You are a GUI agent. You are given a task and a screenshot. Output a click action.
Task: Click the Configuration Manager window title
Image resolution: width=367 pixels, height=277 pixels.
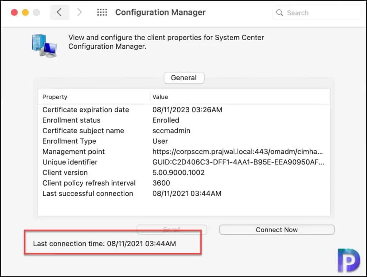pos(160,13)
